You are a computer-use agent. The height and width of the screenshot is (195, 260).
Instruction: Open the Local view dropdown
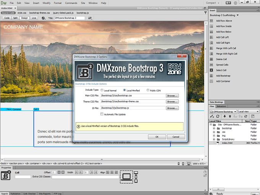[x=249, y=112]
